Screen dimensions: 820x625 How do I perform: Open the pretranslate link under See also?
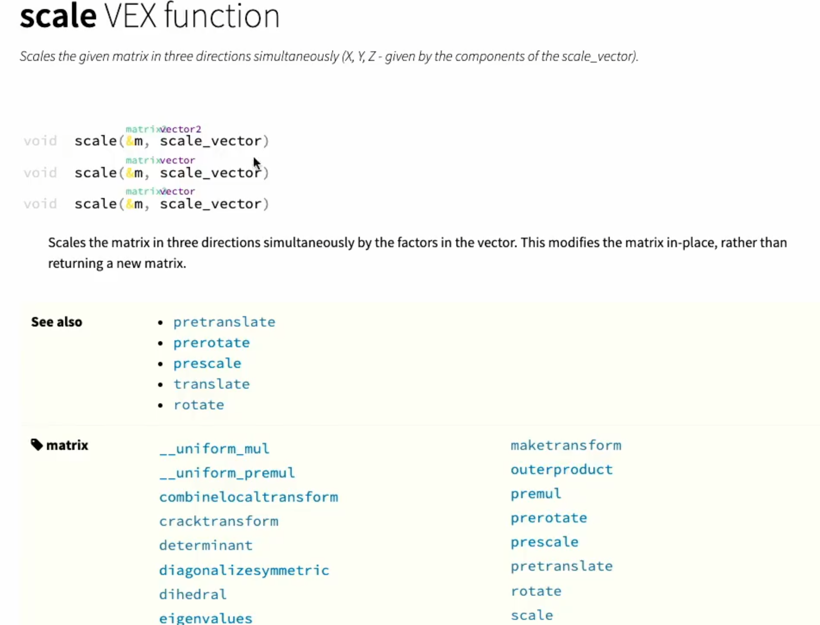[224, 322]
